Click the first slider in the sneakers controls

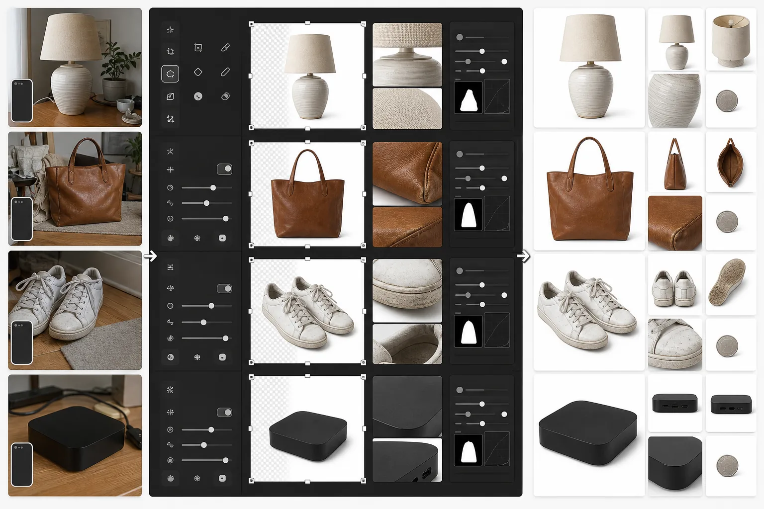(x=207, y=306)
